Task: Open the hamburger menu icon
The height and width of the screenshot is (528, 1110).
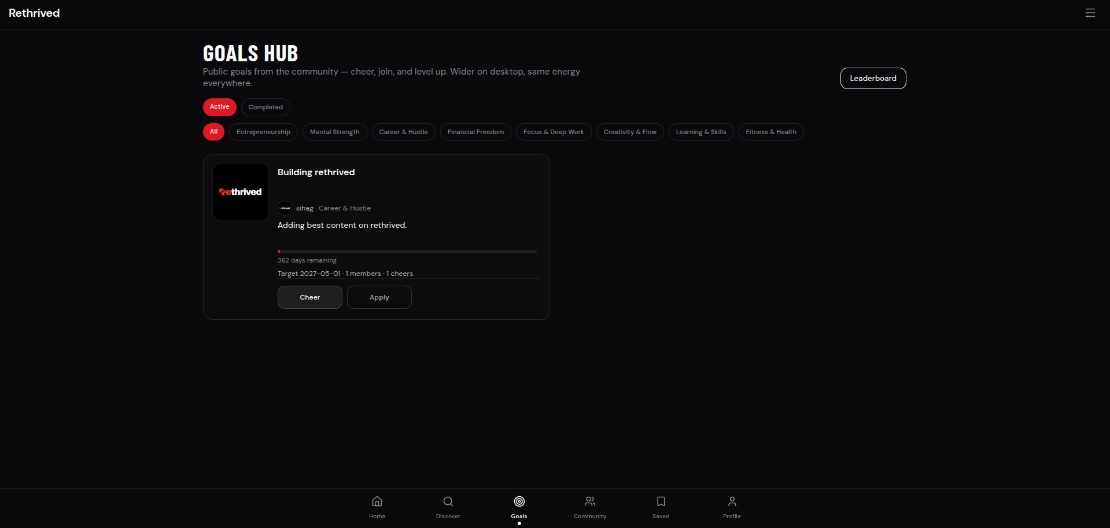Action: pyautogui.click(x=1090, y=13)
